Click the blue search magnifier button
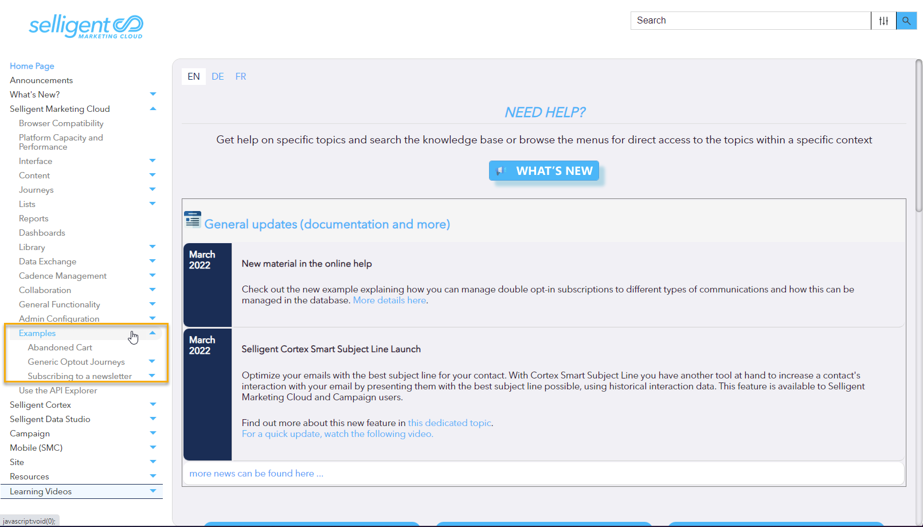The height and width of the screenshot is (527, 923). pos(906,21)
